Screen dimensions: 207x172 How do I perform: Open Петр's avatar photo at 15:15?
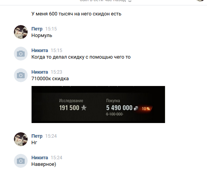coord(21,32)
